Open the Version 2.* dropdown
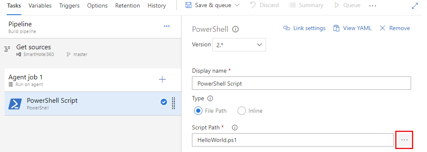Image resolution: width=427 pixels, height=152 pixels. [x=239, y=45]
